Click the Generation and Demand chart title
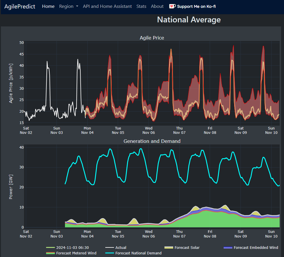Viewport: 284px width, 257px height. (152, 141)
